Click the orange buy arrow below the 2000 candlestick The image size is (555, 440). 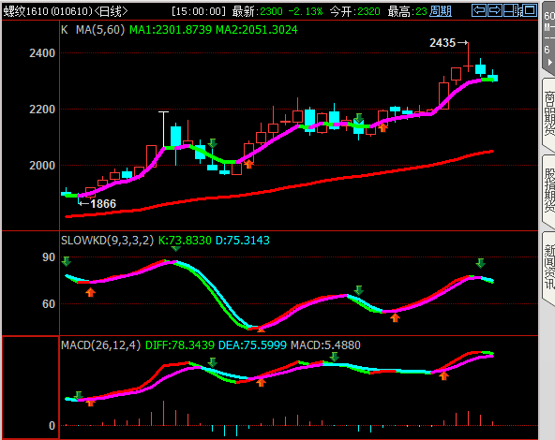coord(248,164)
